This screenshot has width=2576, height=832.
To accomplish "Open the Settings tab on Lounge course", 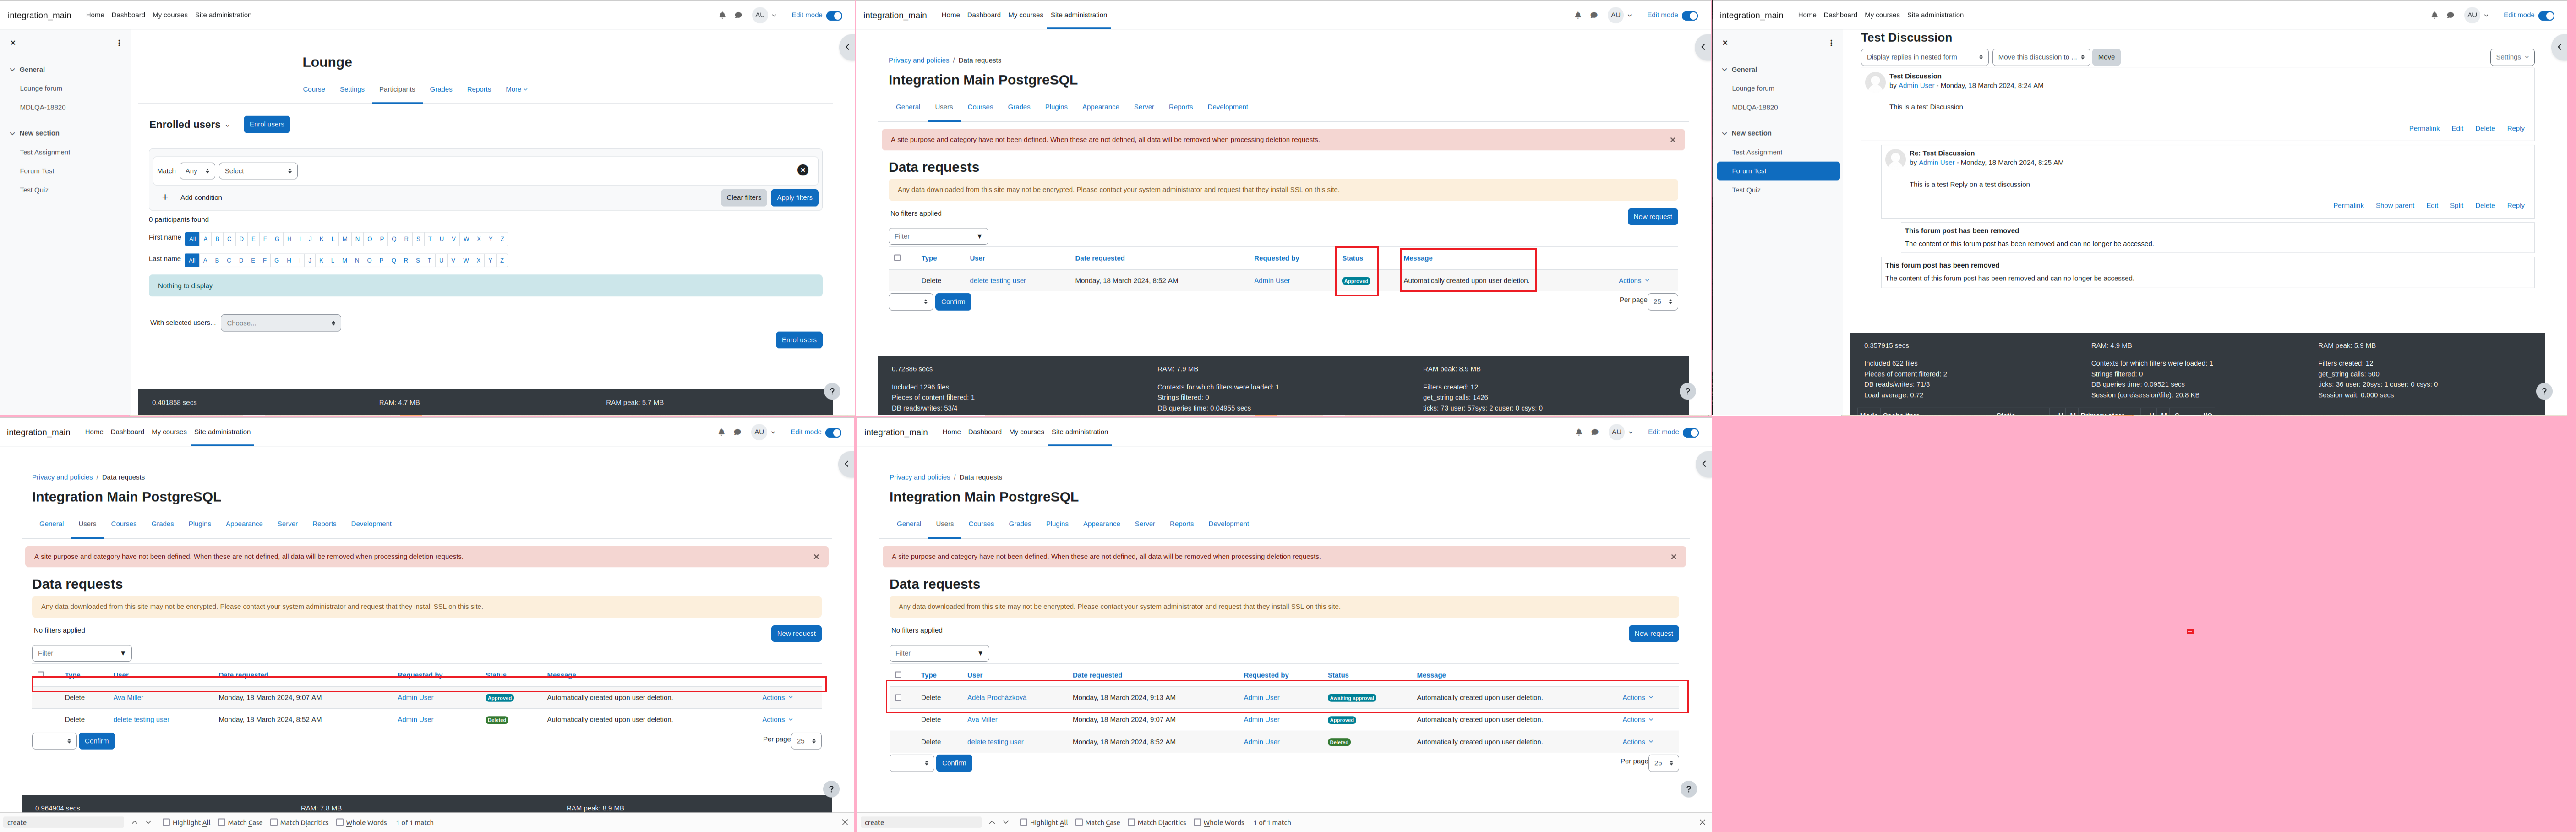I will click(352, 89).
